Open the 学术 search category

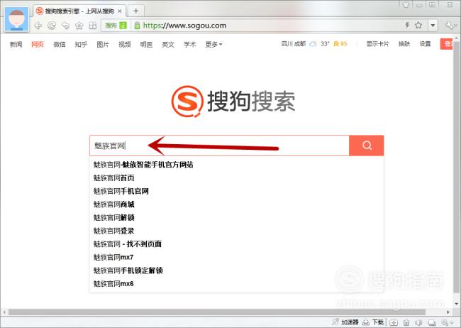click(x=190, y=45)
